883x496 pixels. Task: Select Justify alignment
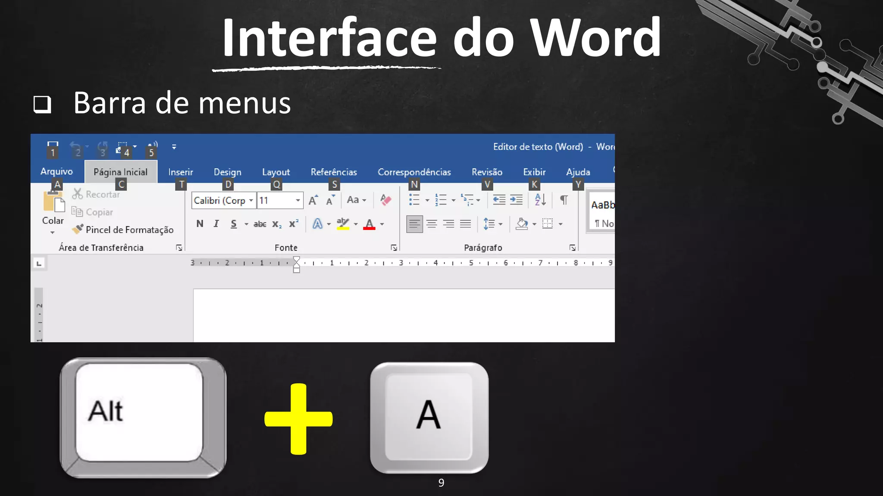click(x=465, y=224)
